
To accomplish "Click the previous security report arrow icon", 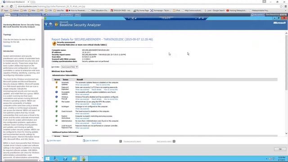I will coord(121,141).
